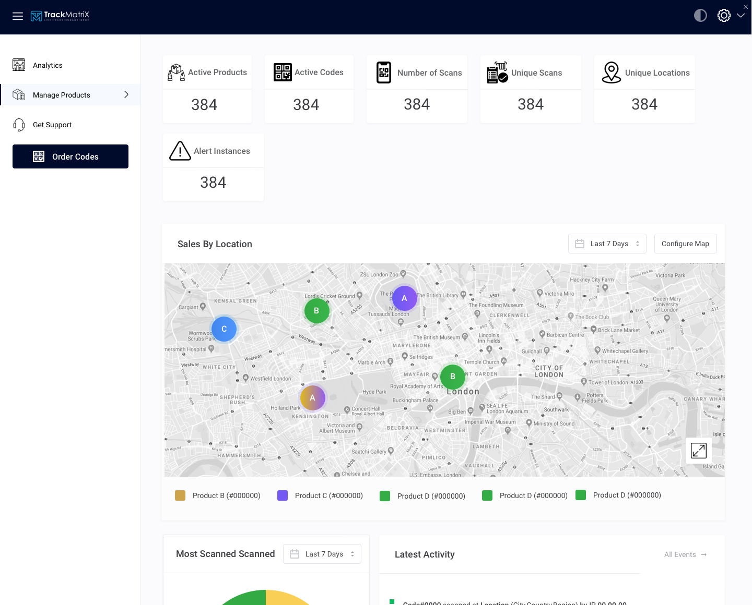
Task: Click the Configure Map button
Action: point(685,244)
